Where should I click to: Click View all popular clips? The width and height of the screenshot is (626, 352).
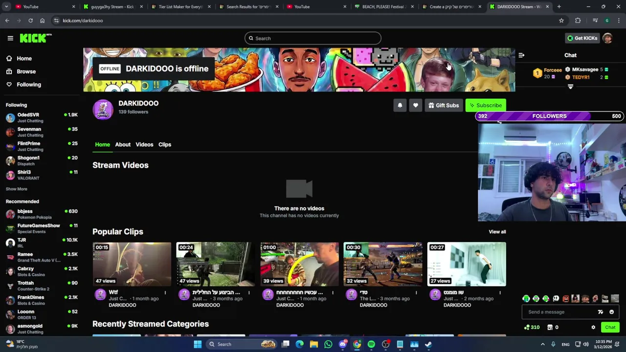(x=497, y=232)
